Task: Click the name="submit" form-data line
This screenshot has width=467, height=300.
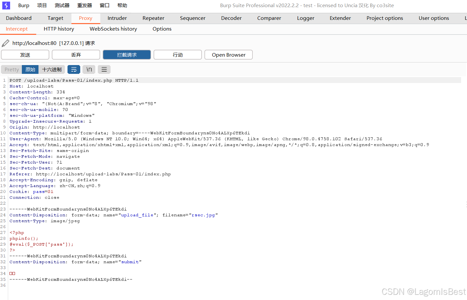Action: tap(75, 262)
